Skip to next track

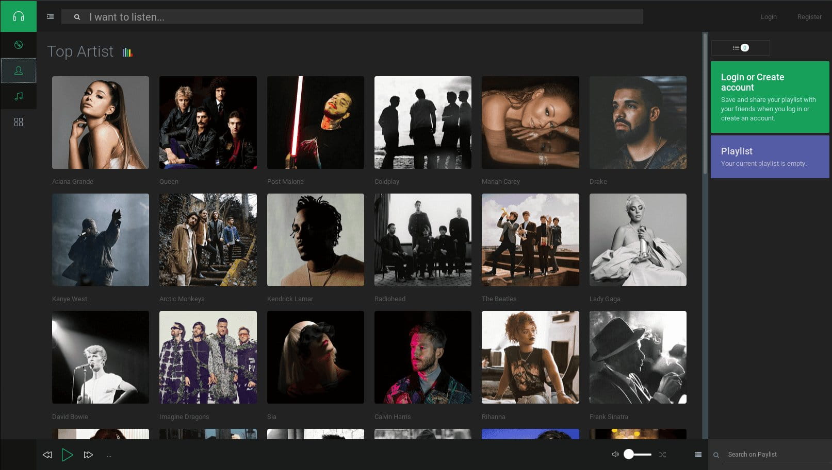click(x=88, y=455)
